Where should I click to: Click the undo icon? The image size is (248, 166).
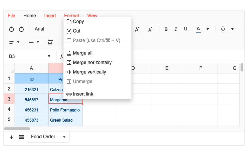(x=12, y=29)
